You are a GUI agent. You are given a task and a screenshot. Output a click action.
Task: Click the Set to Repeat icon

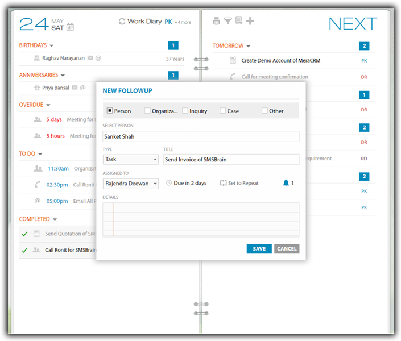[x=223, y=183]
